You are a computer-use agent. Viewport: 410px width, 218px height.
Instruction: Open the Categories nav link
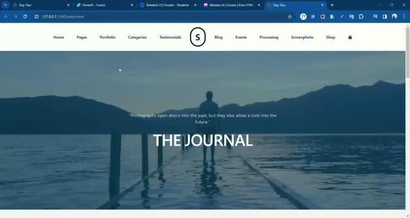(137, 38)
